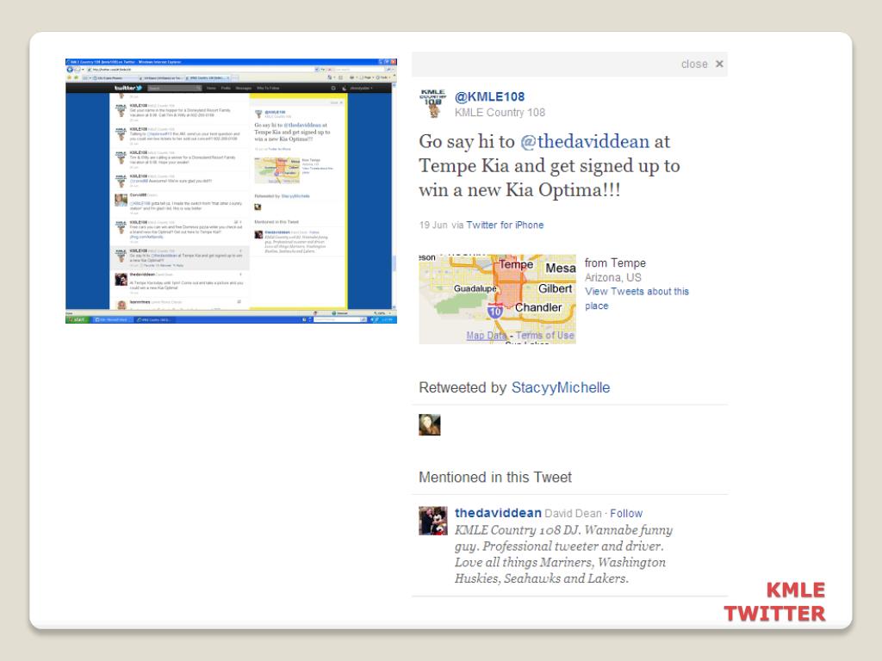Select the highlighted KMLE108 tweet in the small timeline

click(179, 258)
